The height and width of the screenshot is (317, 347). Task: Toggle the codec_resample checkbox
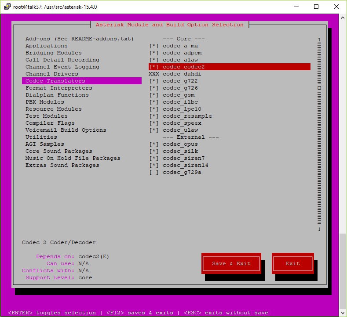[x=154, y=116]
